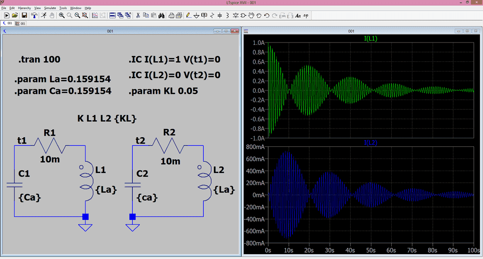The image size is (483, 259).
Task: Switch to the schematic 001 tab
Action: (x=7, y=23)
